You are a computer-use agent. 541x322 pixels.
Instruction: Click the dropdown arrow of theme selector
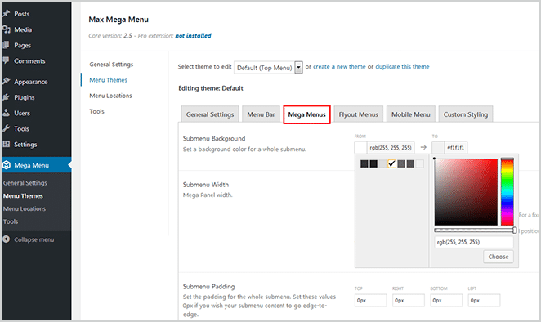click(x=299, y=67)
